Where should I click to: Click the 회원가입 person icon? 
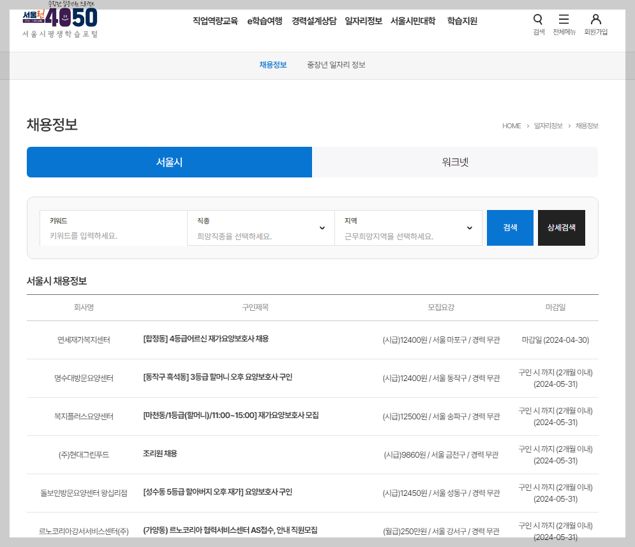point(595,19)
